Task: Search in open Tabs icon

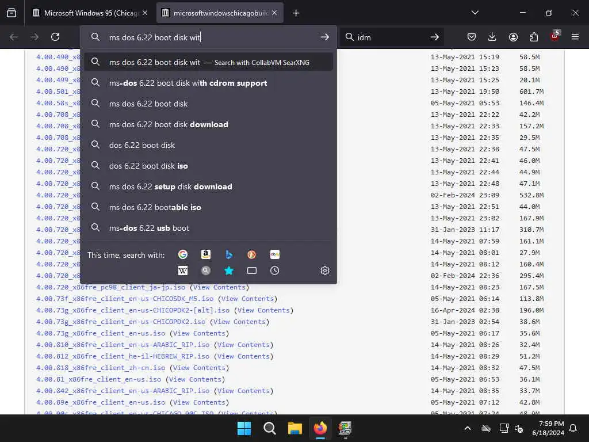Action: click(x=252, y=270)
